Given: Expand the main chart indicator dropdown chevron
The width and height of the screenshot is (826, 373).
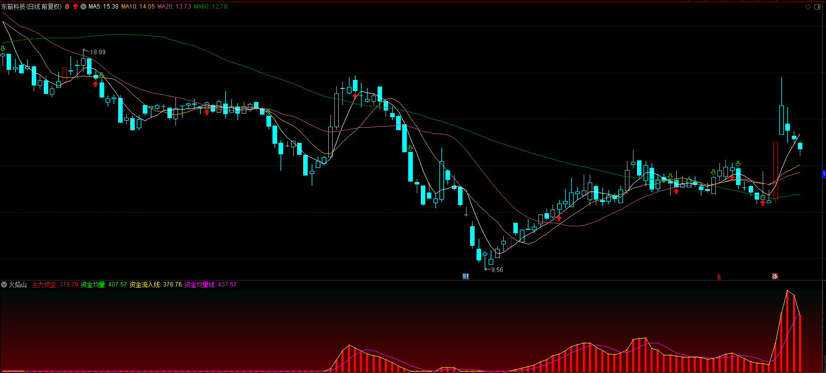Looking at the screenshot, I should 83,7.
